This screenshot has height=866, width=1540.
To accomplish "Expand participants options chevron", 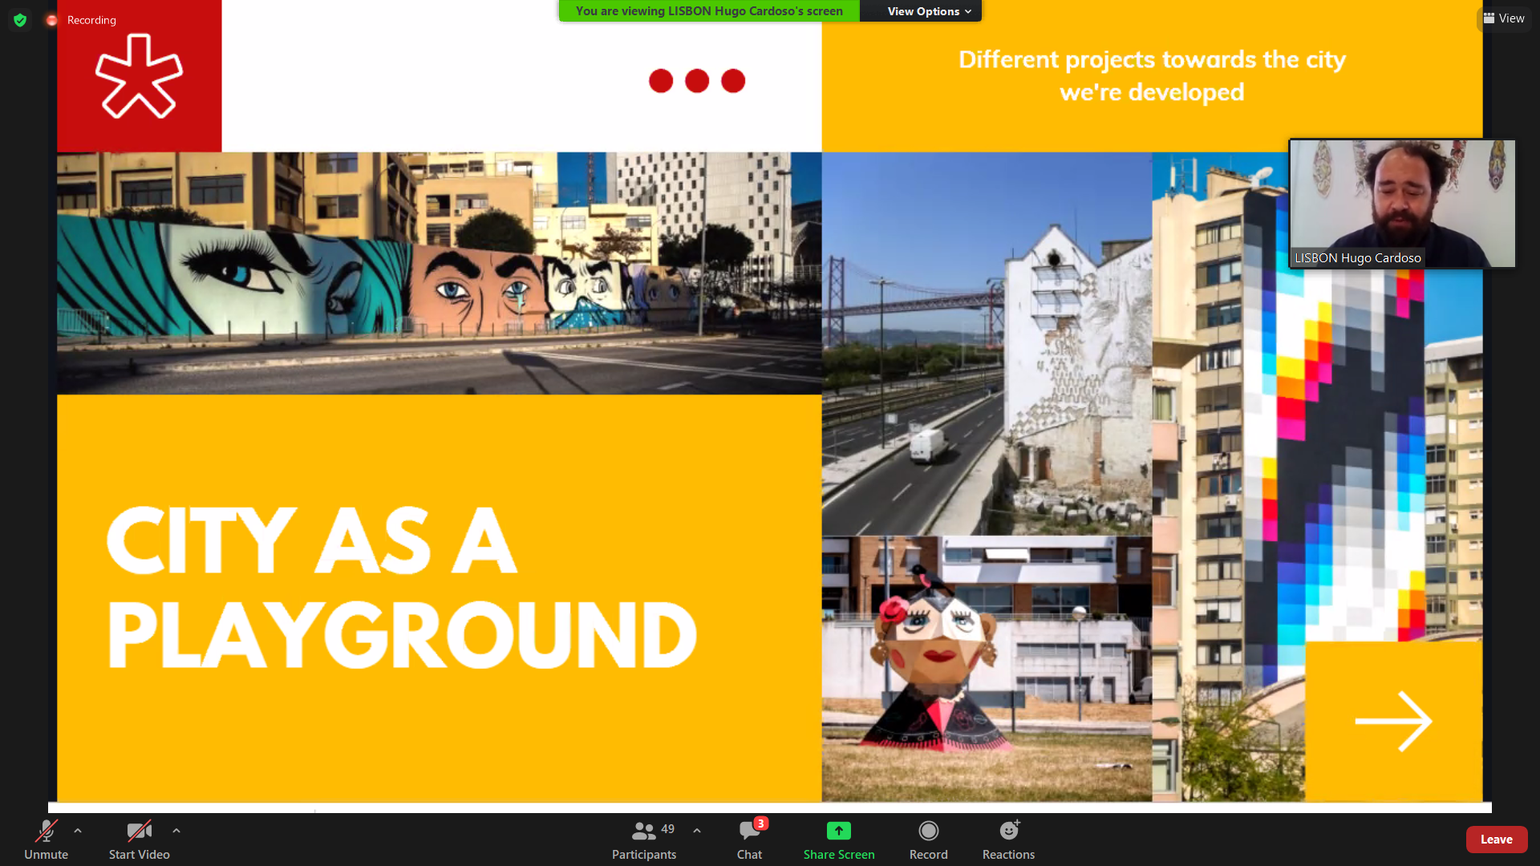I will [697, 831].
